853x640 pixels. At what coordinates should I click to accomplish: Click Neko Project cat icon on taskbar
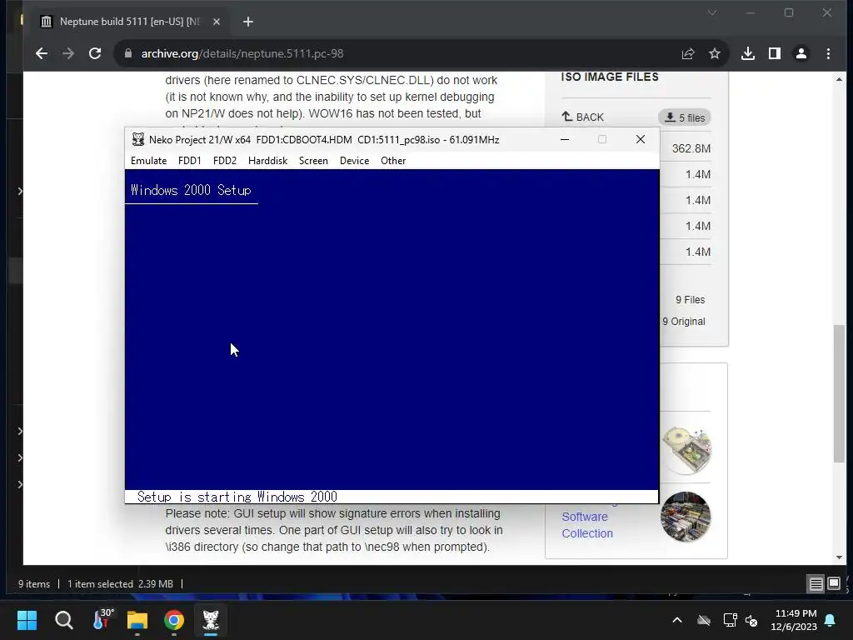(x=211, y=620)
